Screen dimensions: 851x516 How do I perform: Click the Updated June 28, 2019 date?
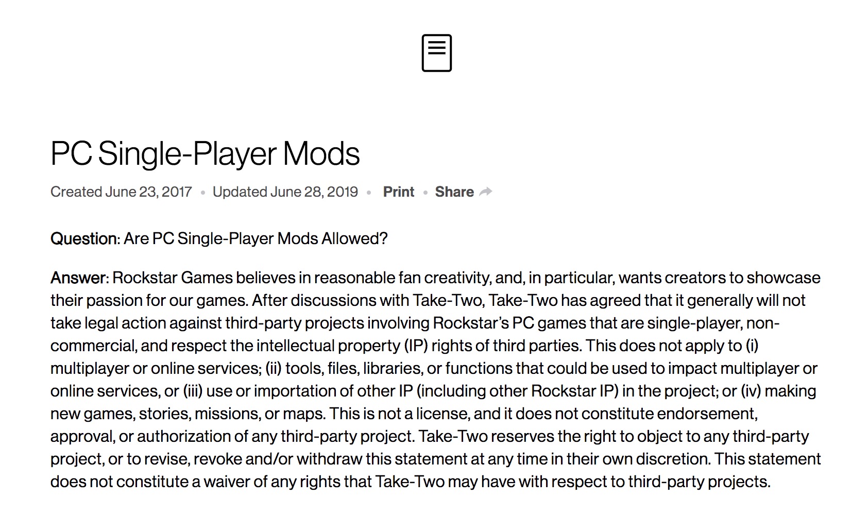coord(285,192)
